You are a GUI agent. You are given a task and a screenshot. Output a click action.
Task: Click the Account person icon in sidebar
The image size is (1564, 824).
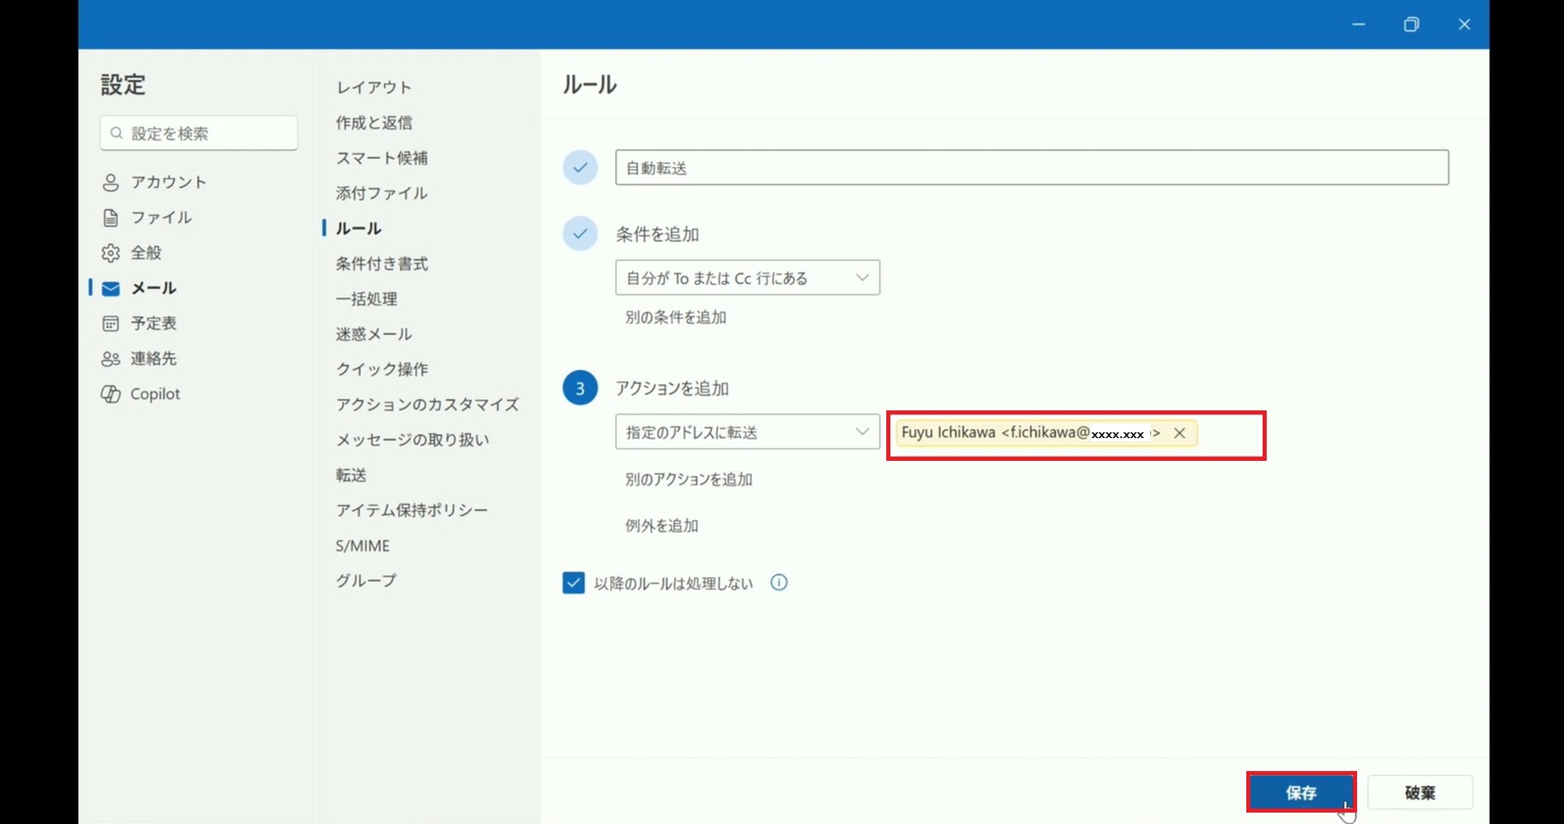tap(111, 182)
